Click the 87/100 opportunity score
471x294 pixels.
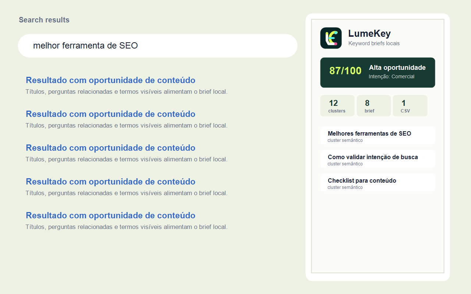coord(345,71)
